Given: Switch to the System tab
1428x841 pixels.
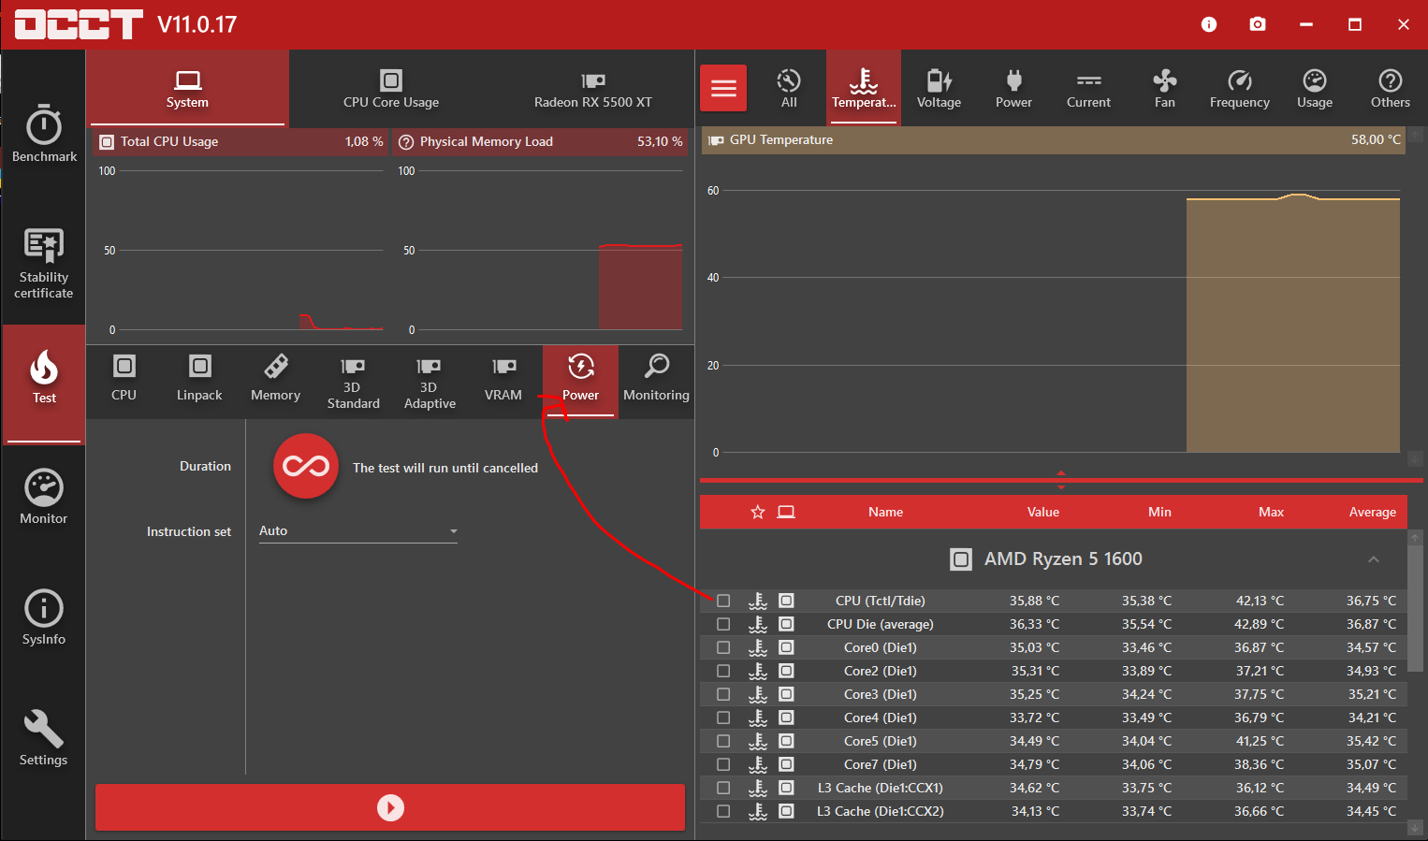Looking at the screenshot, I should point(187,89).
